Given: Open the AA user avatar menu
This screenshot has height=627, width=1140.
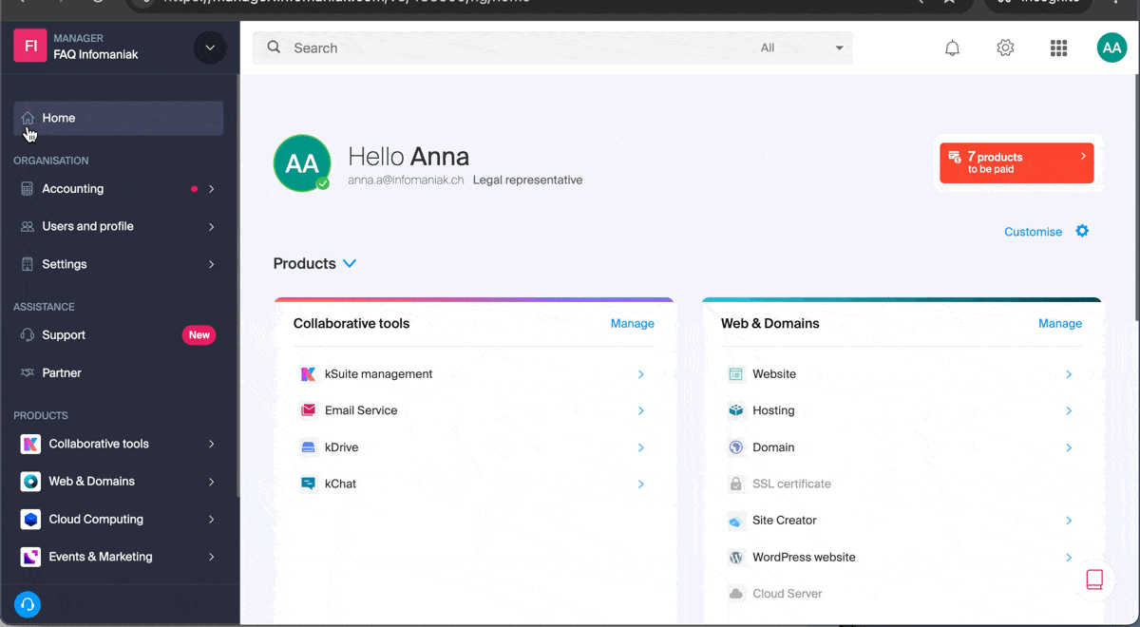Looking at the screenshot, I should tap(1111, 48).
